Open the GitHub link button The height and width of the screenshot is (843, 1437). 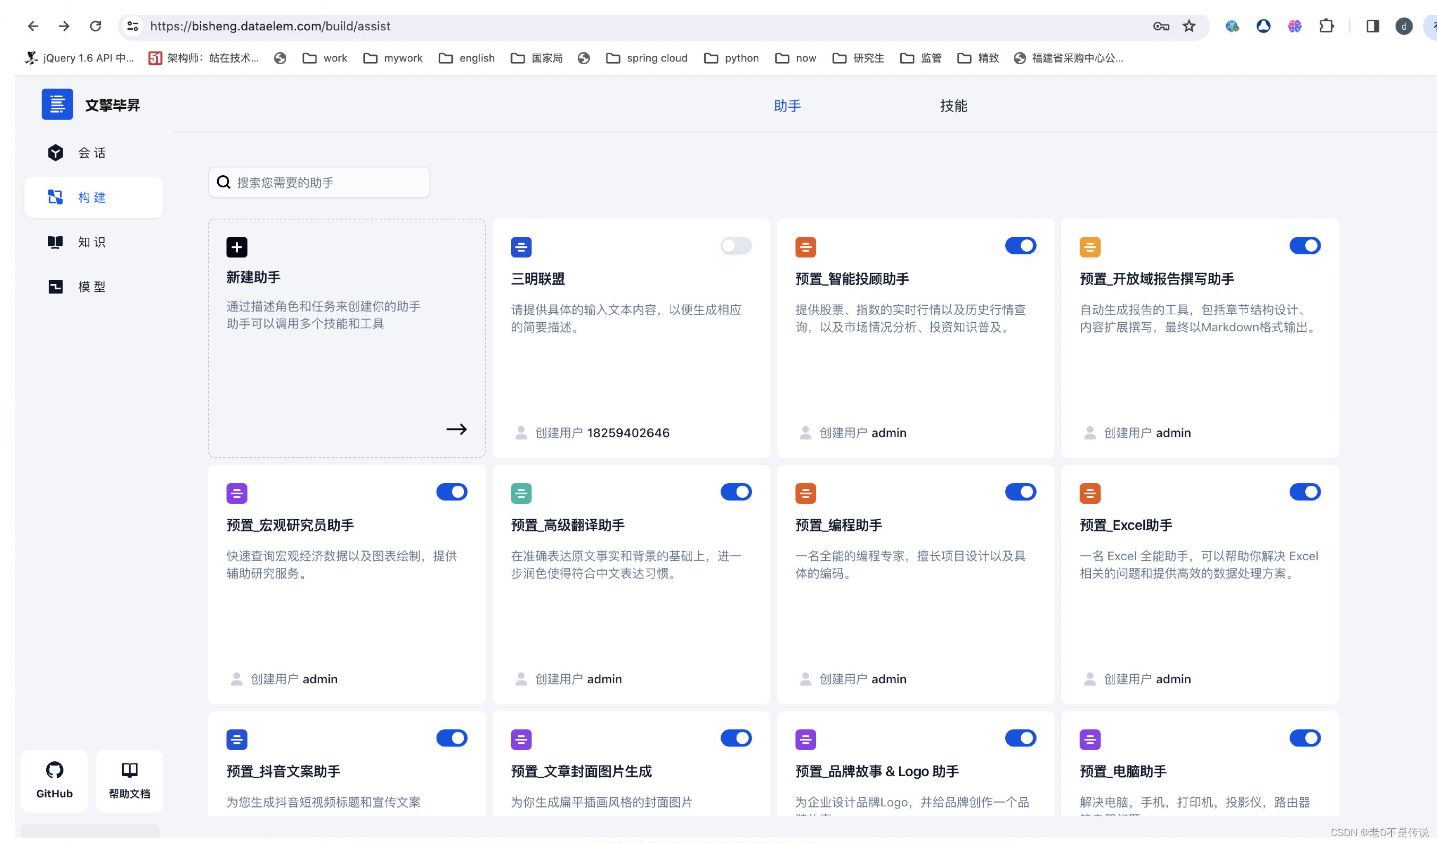(55, 780)
